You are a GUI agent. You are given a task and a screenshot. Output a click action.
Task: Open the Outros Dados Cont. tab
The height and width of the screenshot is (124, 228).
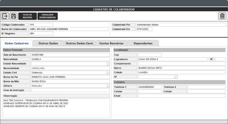[80, 43]
